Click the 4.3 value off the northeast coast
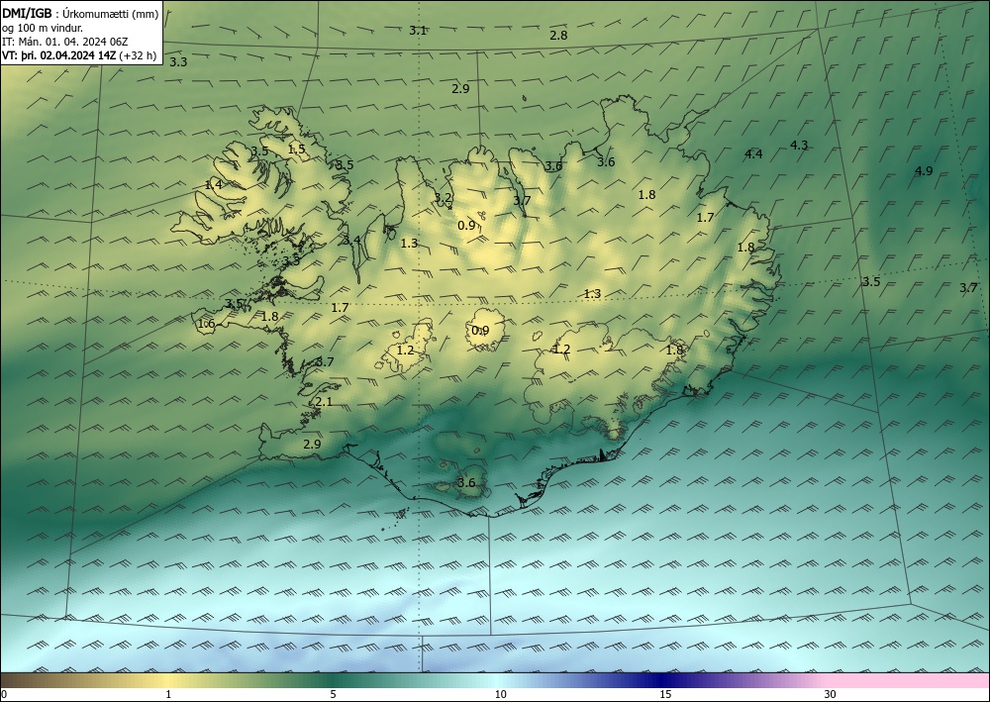This screenshot has height=702, width=990. coord(799,146)
